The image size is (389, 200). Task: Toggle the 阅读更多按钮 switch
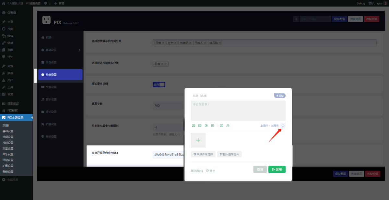click(x=159, y=85)
